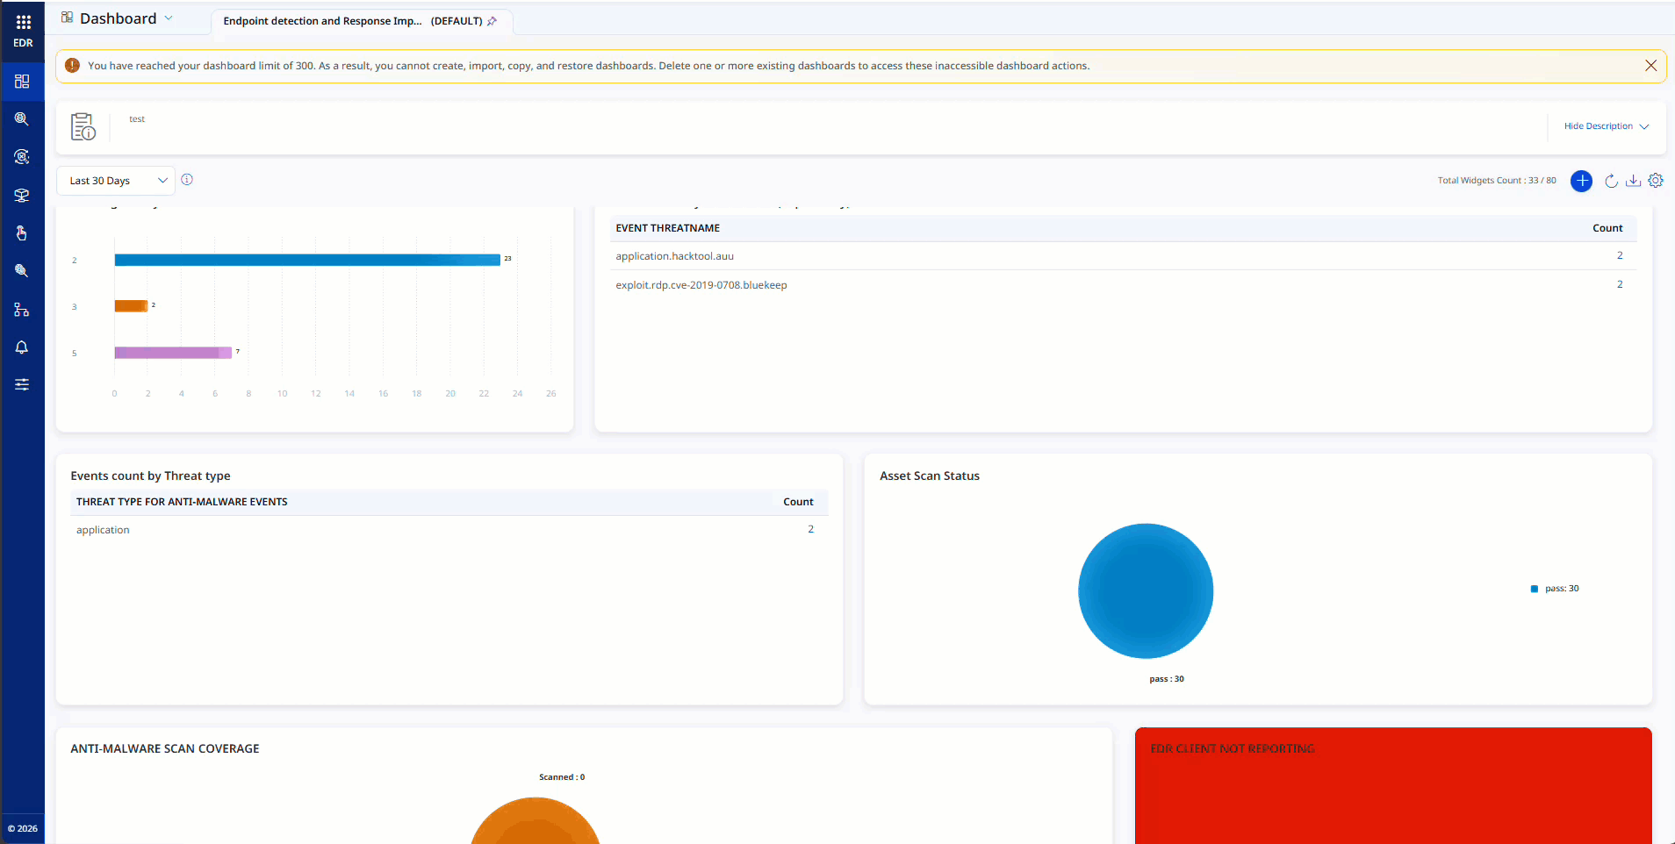Open the globe search icon in sidebar
This screenshot has width=1675, height=844.
[x=22, y=119]
